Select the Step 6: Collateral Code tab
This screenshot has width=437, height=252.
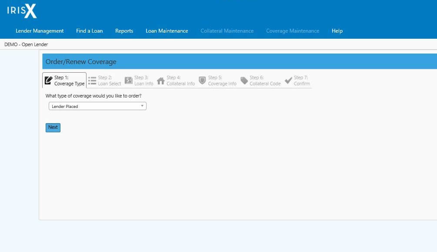click(260, 81)
